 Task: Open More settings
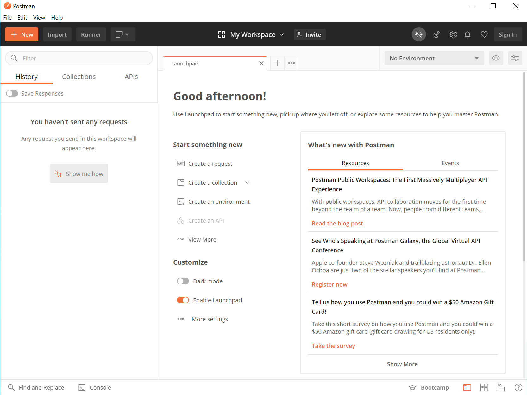coord(210,319)
